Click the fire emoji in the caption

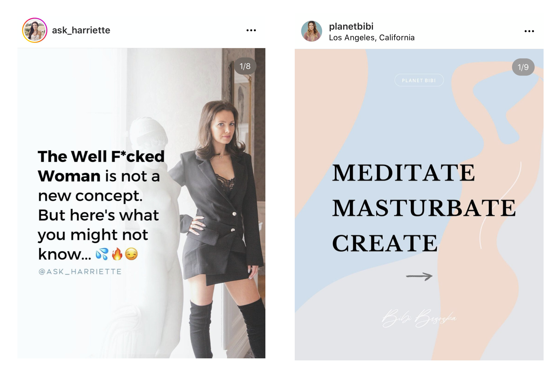pyautogui.click(x=117, y=254)
